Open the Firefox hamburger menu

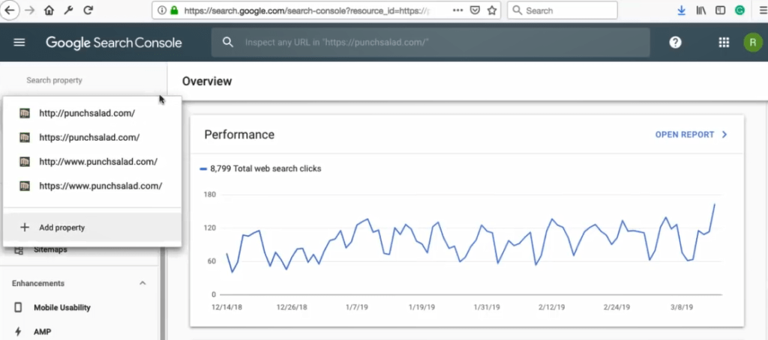coord(763,10)
